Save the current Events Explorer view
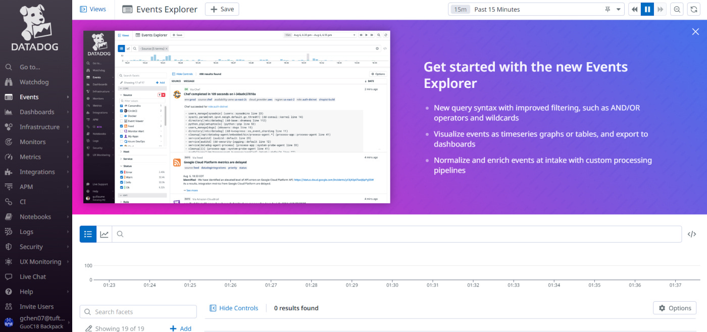Image resolution: width=707 pixels, height=332 pixels. pyautogui.click(x=222, y=9)
